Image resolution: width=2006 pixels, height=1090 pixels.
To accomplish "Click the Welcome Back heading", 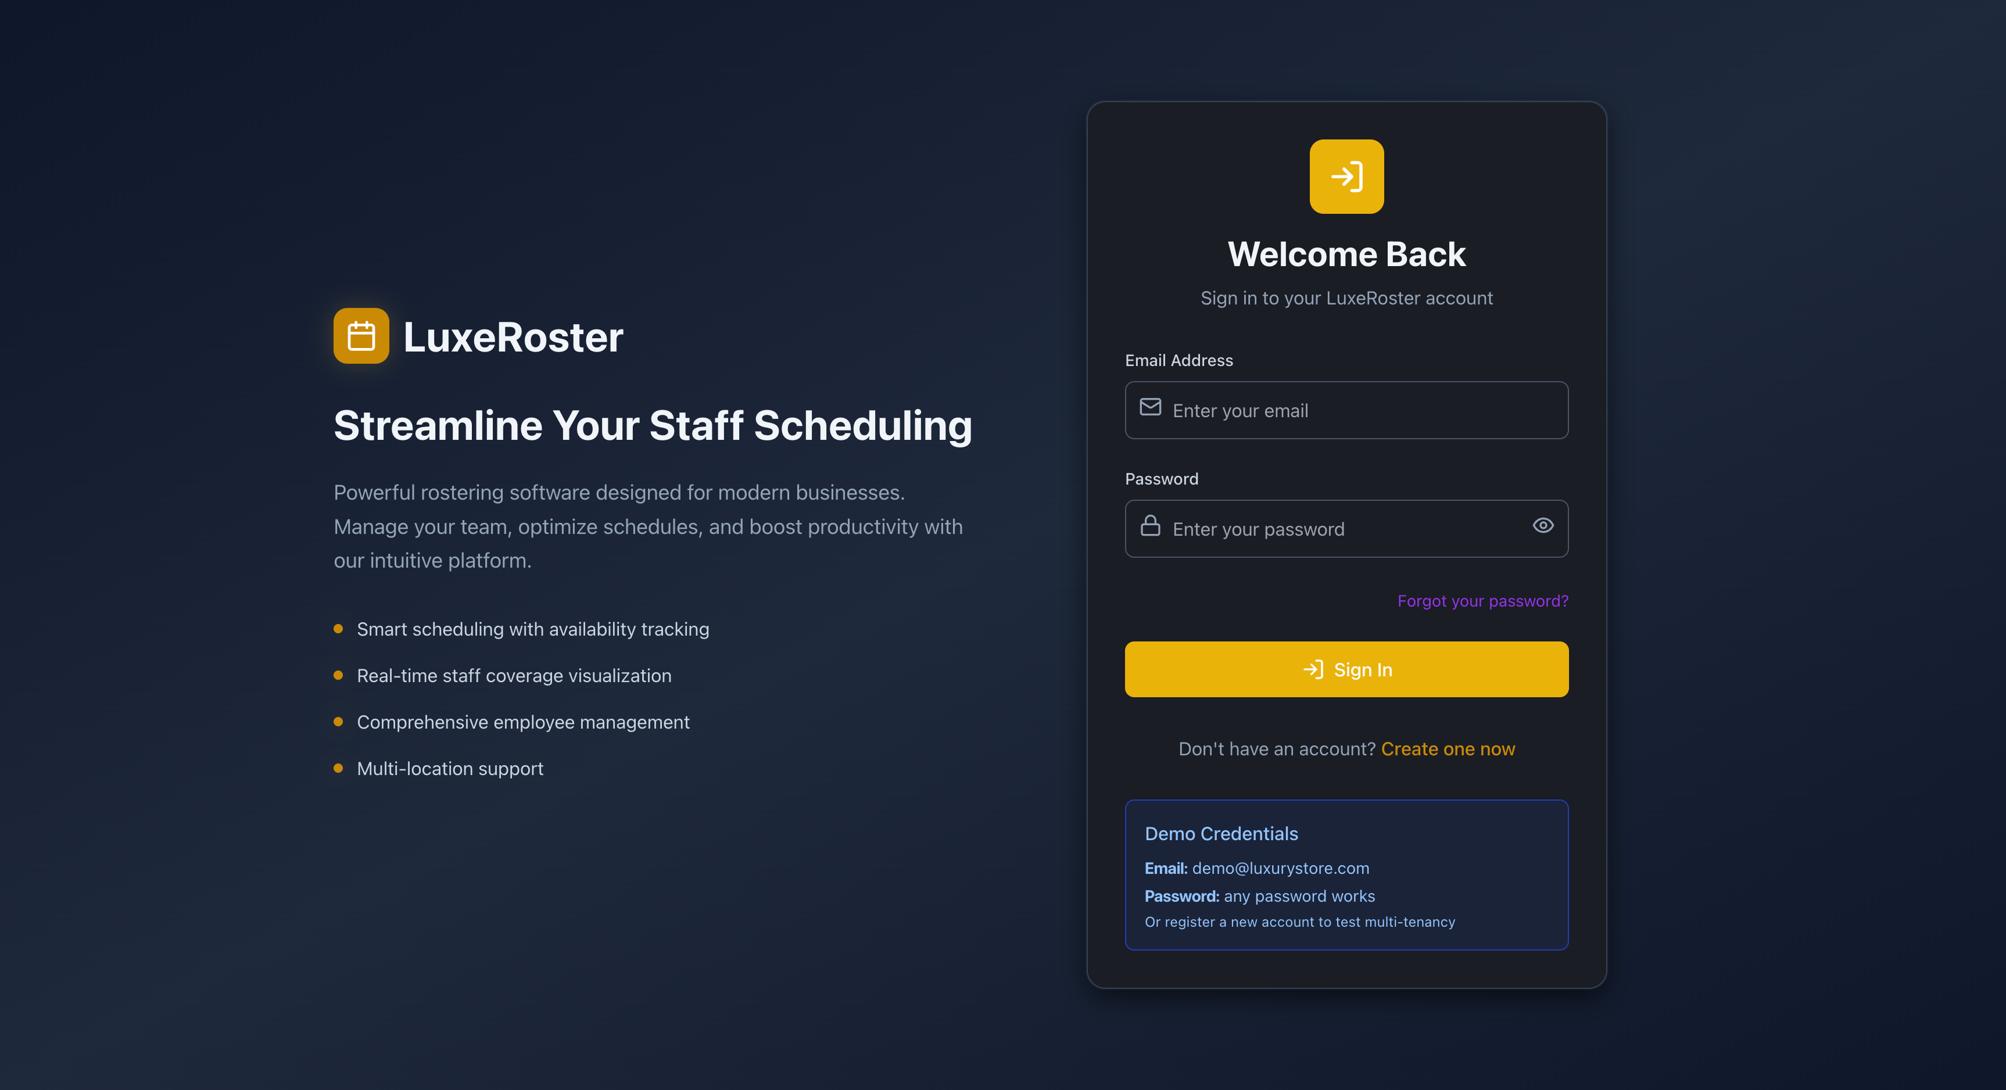I will 1346,253.
